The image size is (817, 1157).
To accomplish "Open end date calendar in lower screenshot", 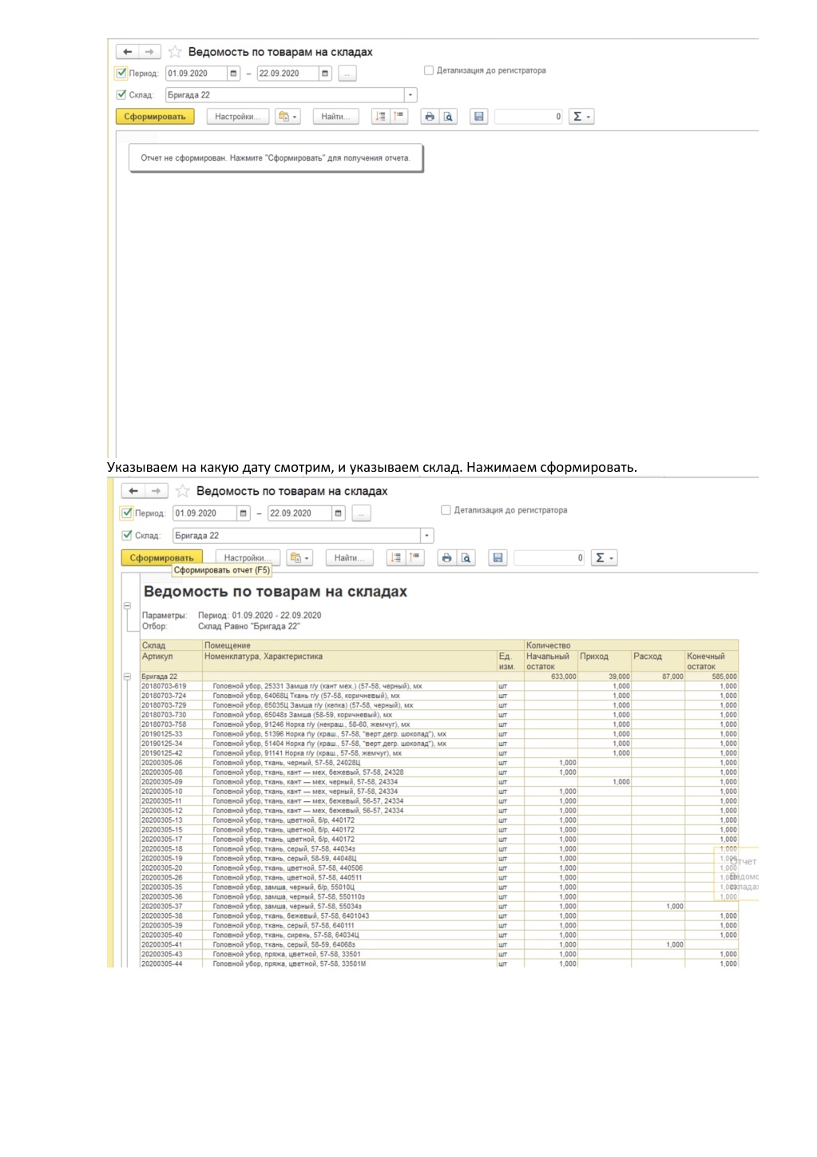I will [339, 513].
